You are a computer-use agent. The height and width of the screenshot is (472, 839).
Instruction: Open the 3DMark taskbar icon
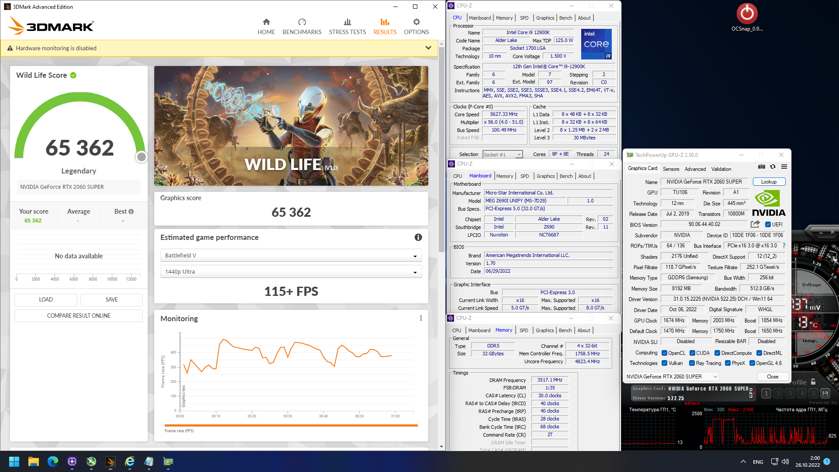[111, 462]
